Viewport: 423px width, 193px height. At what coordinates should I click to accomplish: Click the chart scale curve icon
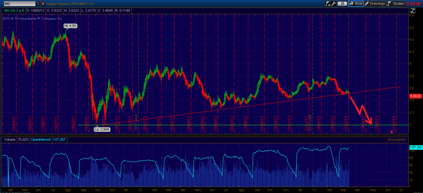coord(413,10)
